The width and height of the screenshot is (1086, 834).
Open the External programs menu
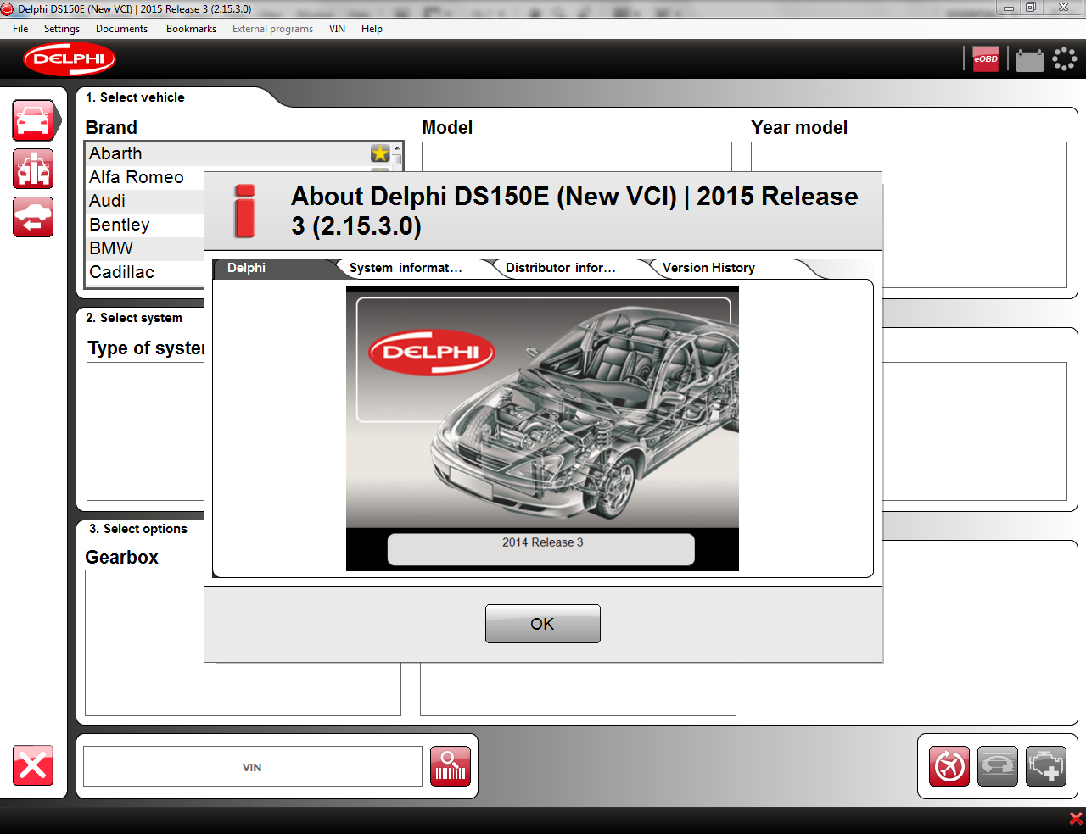[x=272, y=29]
